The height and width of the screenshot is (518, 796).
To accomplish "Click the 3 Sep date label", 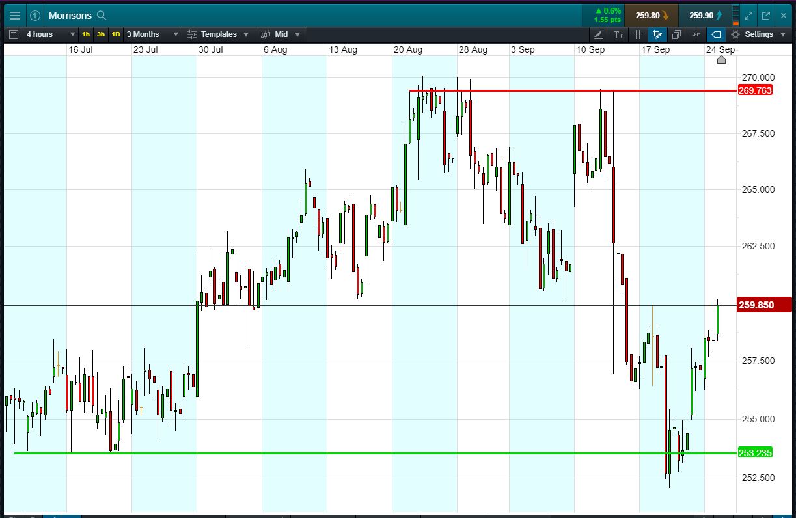I will [523, 49].
